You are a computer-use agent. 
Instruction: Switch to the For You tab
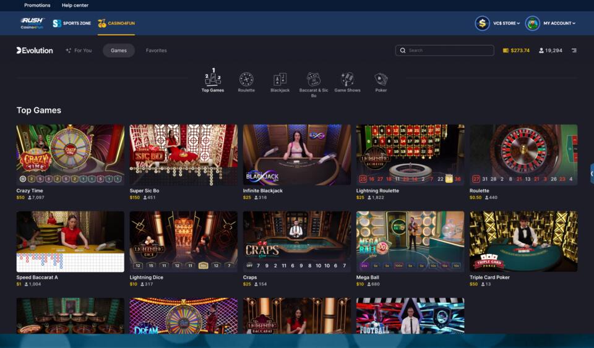point(79,51)
